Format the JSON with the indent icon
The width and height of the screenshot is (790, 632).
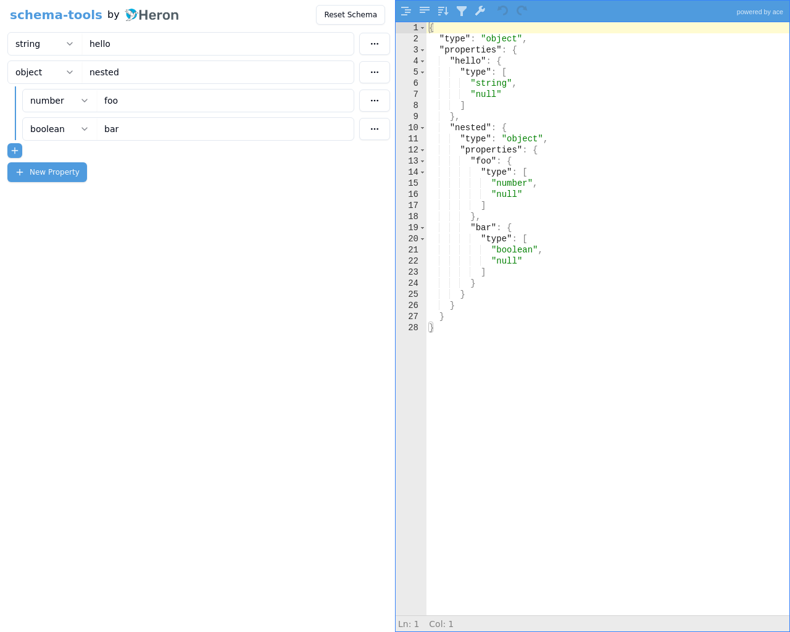(x=406, y=11)
